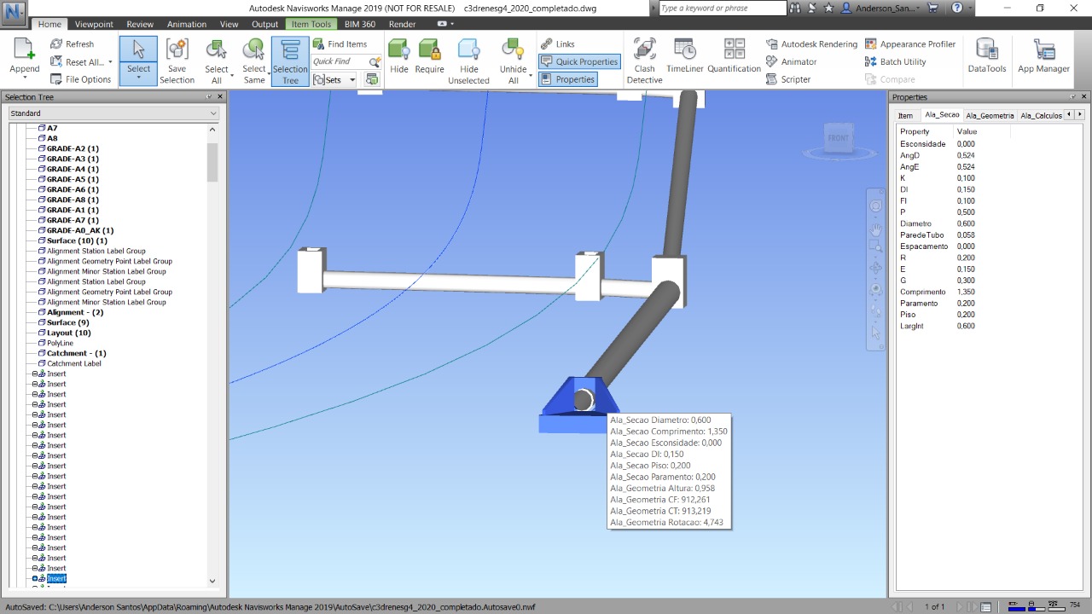Select Catchment Label tree item

[x=73, y=363]
